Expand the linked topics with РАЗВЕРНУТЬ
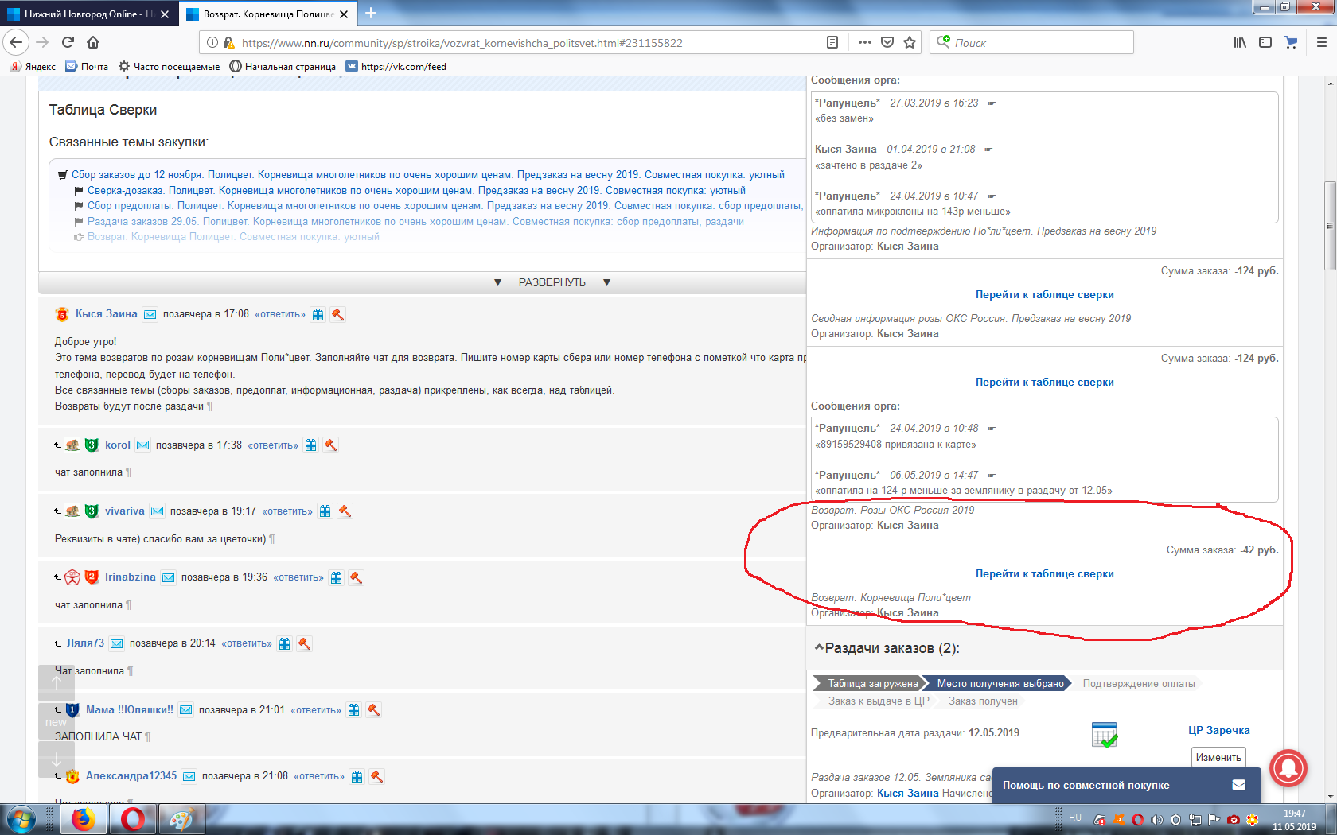Image resolution: width=1337 pixels, height=835 pixels. point(552,282)
